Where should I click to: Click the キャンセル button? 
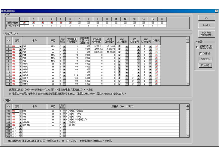(x=206, y=25)
